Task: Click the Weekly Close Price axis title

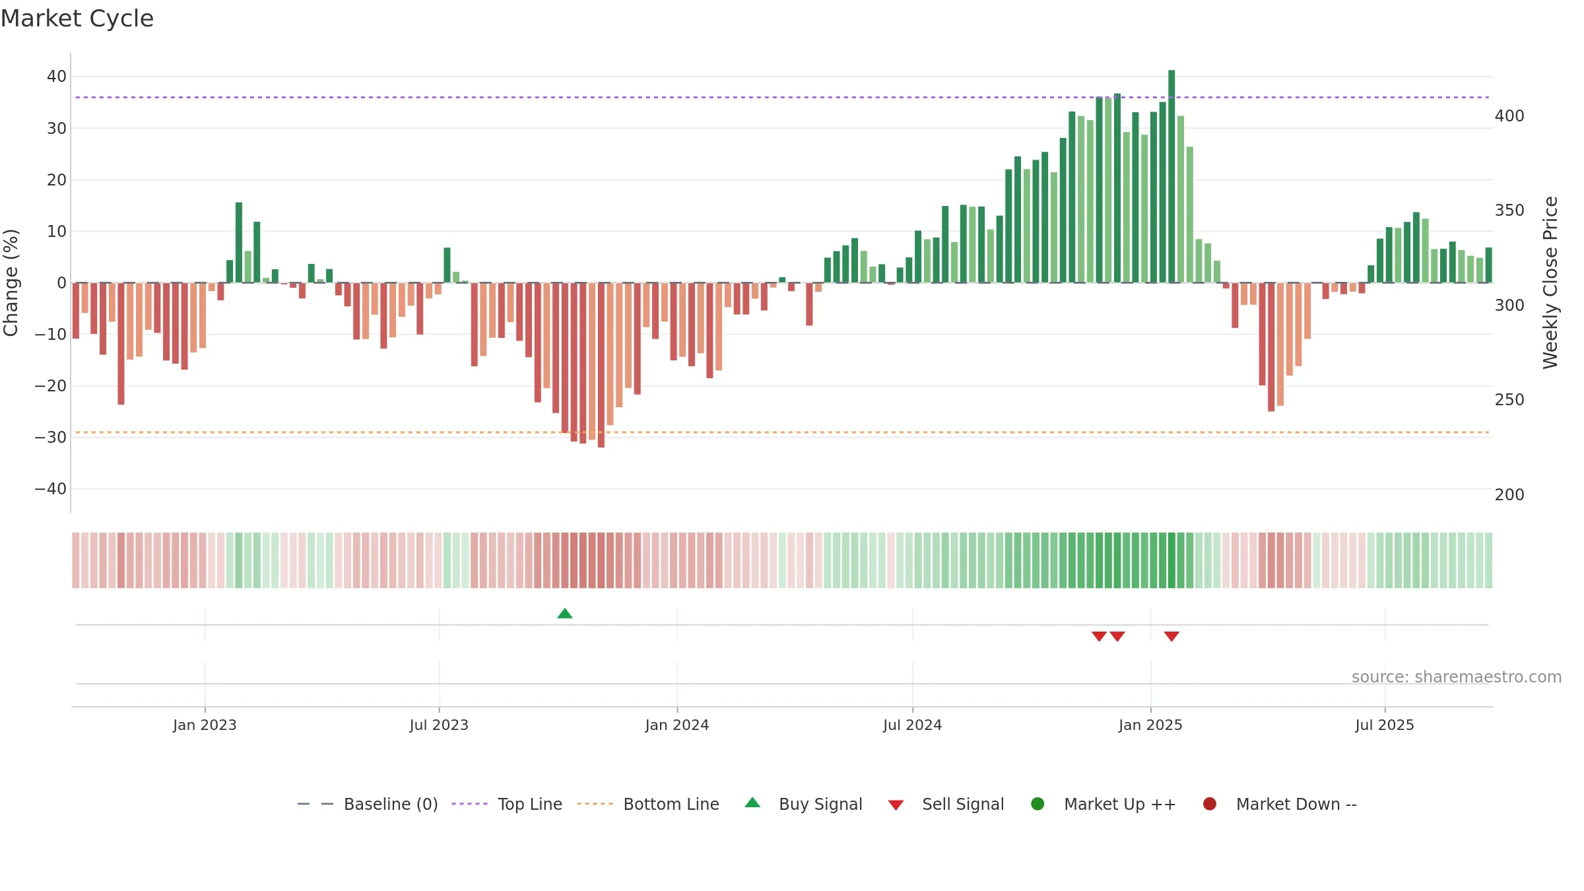Action: click(1550, 282)
